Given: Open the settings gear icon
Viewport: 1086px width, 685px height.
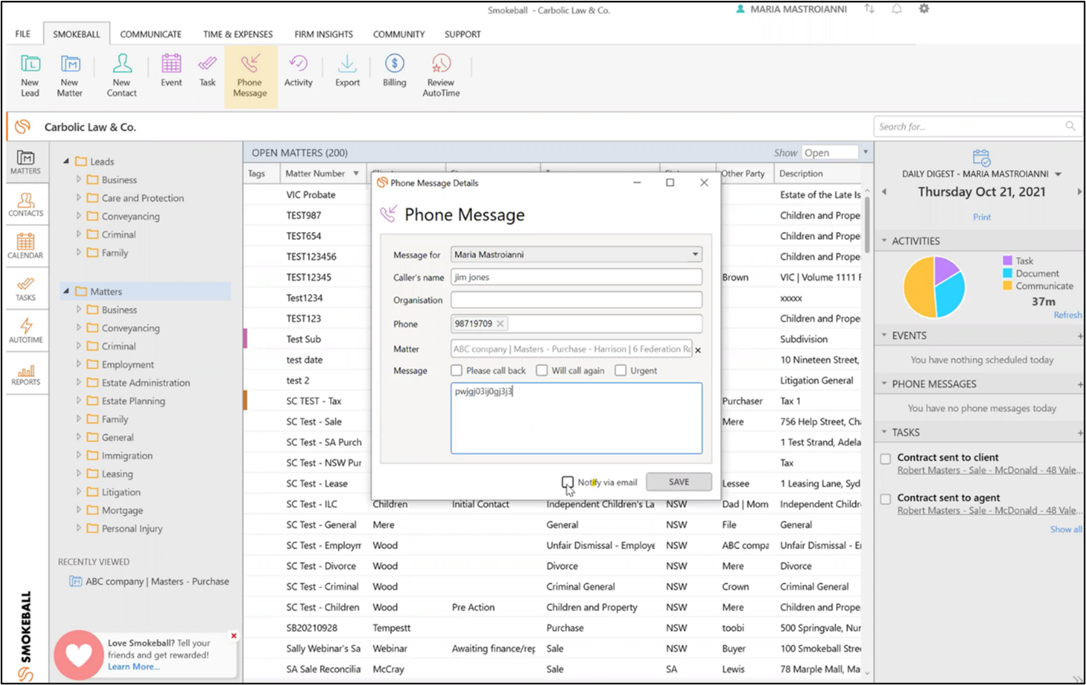Looking at the screenshot, I should click(x=924, y=9).
